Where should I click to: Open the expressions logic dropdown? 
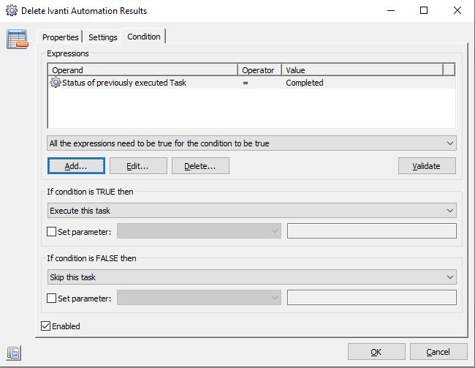click(251, 143)
